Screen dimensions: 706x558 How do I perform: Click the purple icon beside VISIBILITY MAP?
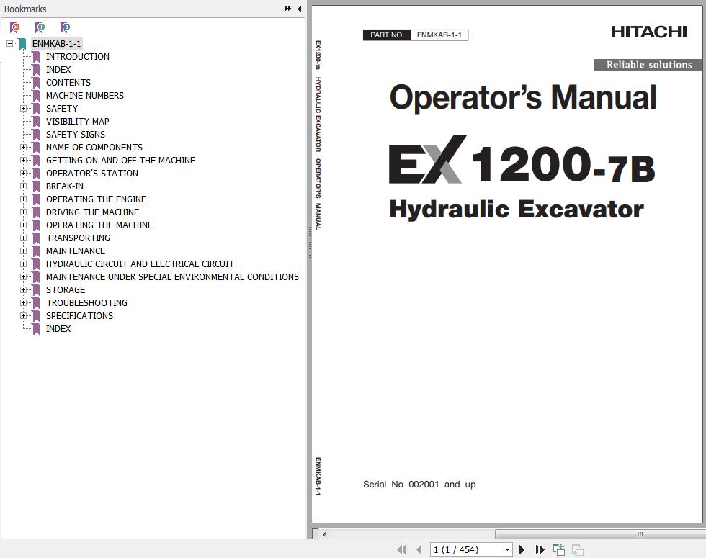click(x=36, y=122)
